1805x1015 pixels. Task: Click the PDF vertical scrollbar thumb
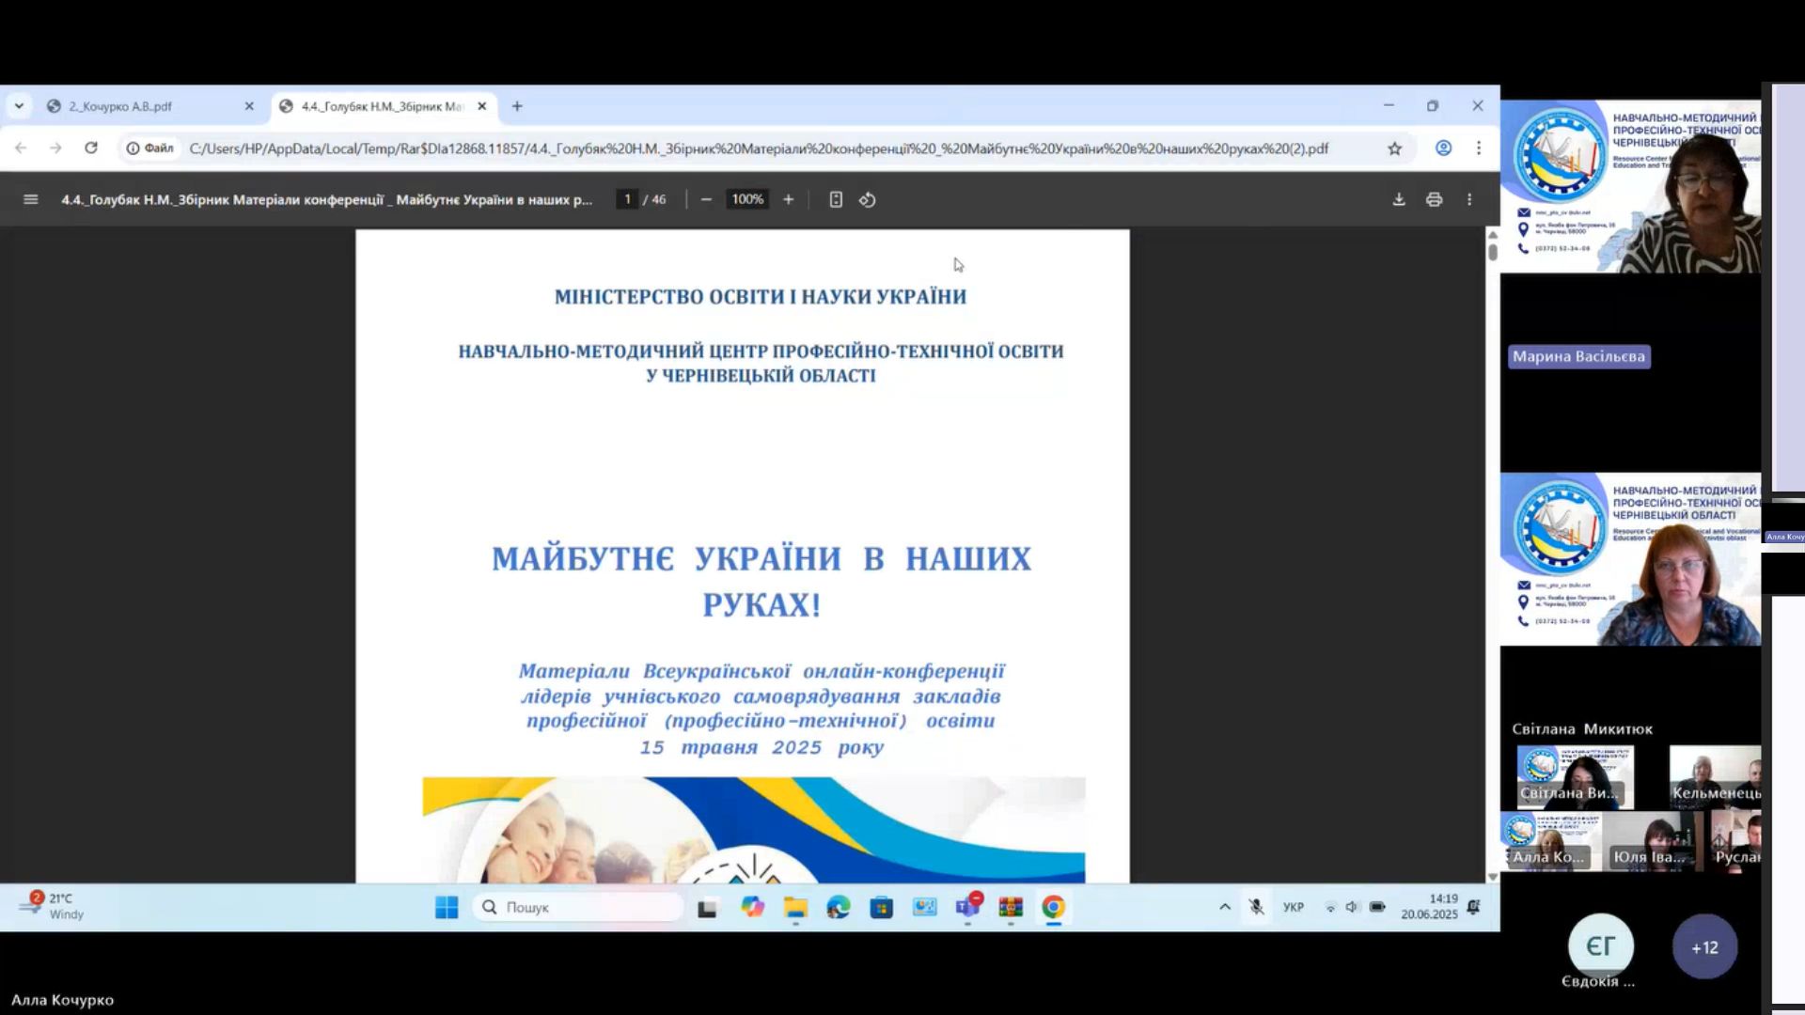click(1492, 252)
